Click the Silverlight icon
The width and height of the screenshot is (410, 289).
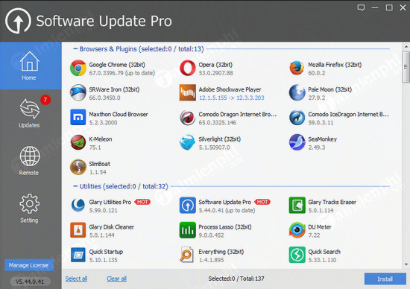coord(187,142)
